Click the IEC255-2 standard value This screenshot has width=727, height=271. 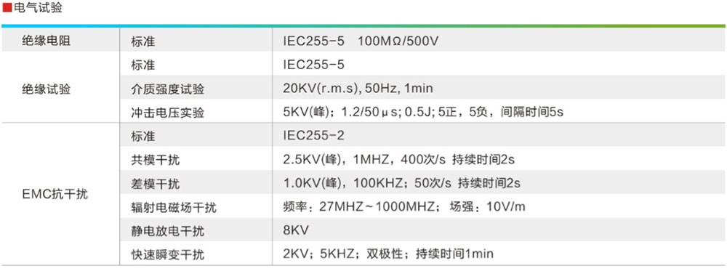[314, 136]
